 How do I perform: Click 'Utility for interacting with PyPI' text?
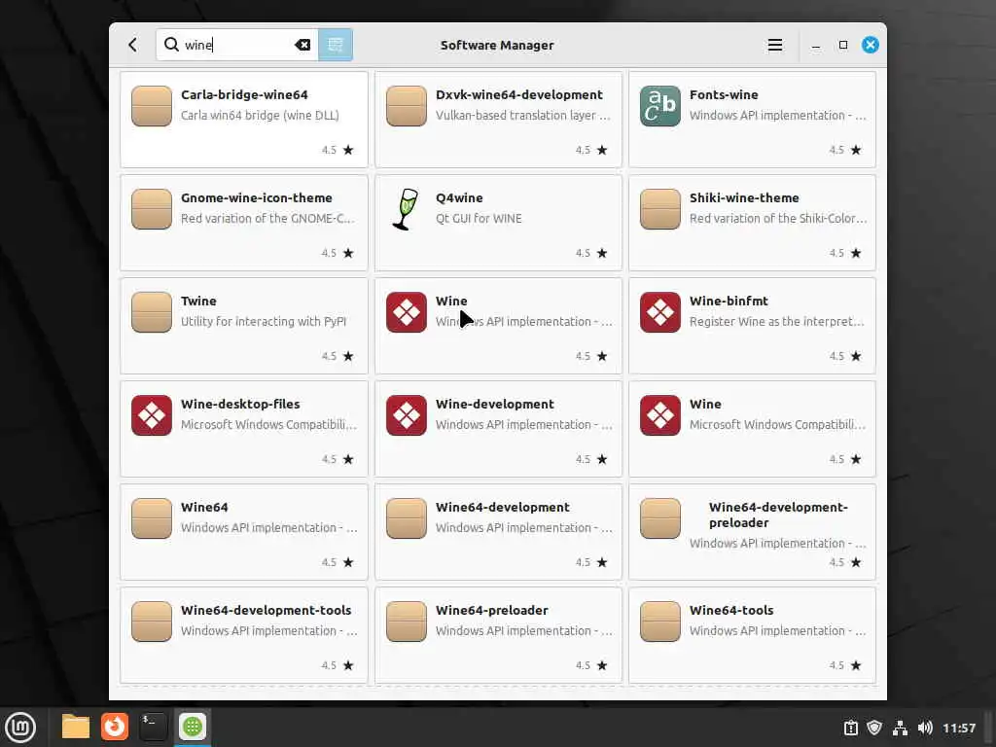264,321
